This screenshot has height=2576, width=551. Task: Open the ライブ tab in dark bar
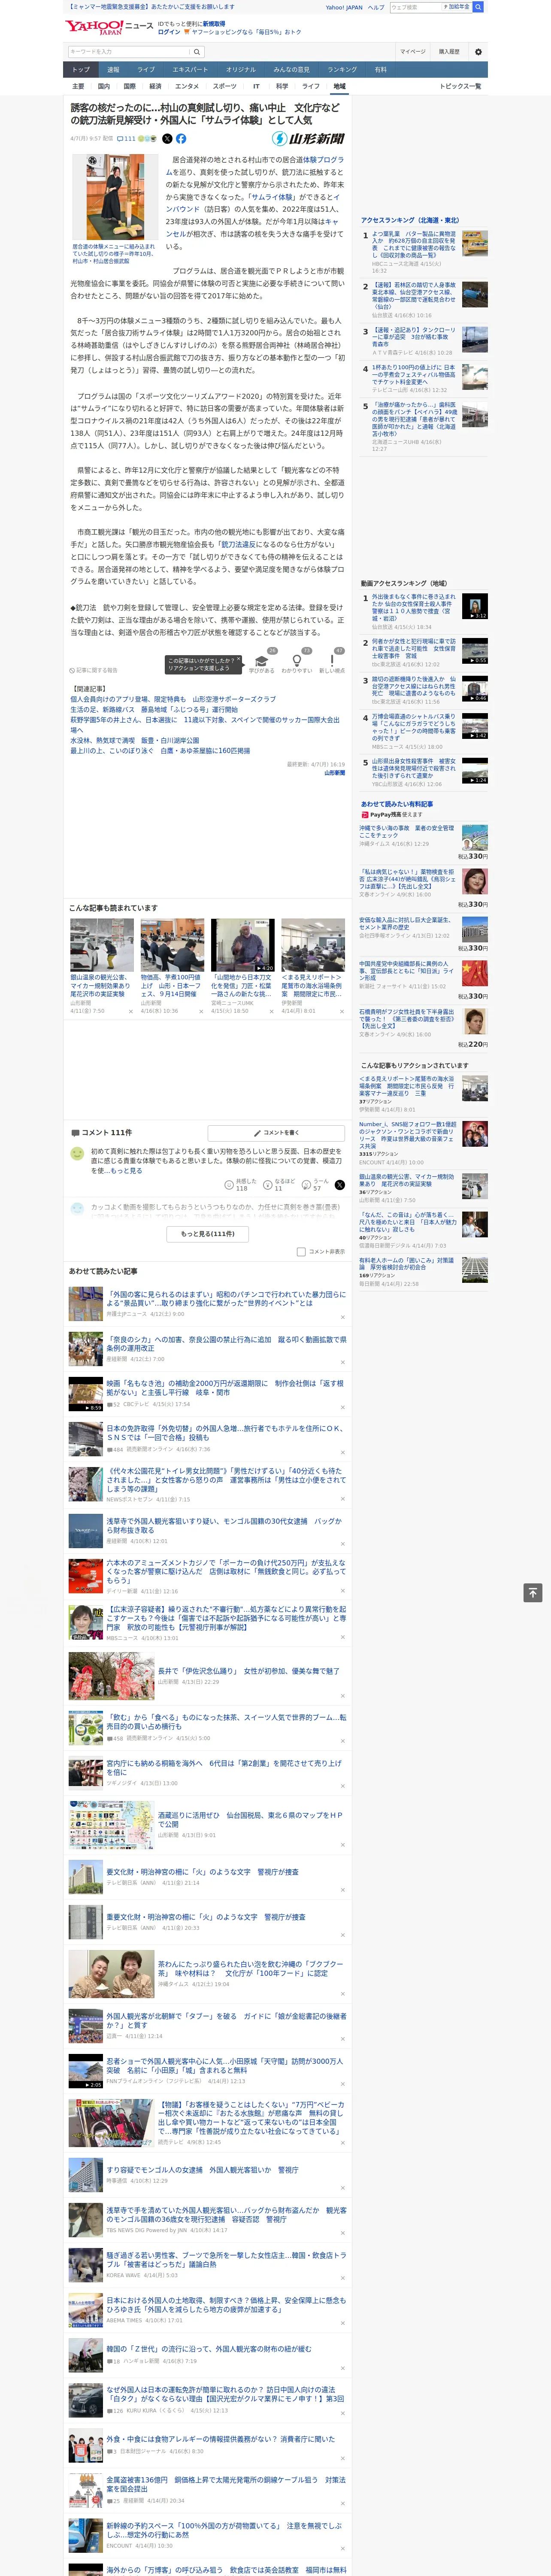tap(146, 69)
